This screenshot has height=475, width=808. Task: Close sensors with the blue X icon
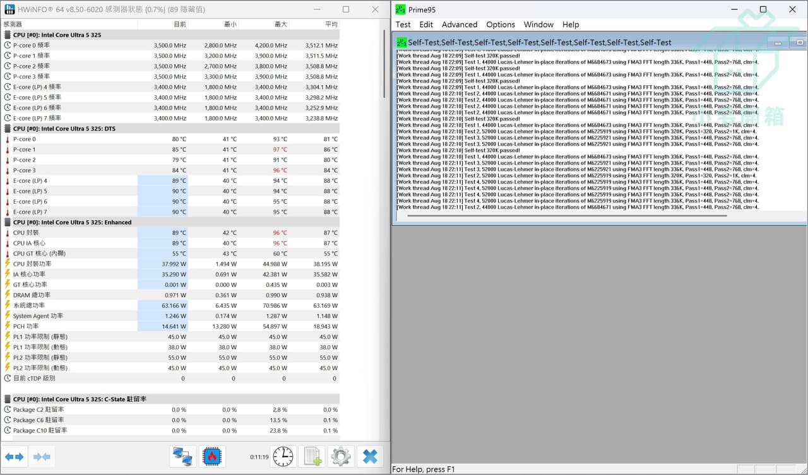tap(370, 457)
